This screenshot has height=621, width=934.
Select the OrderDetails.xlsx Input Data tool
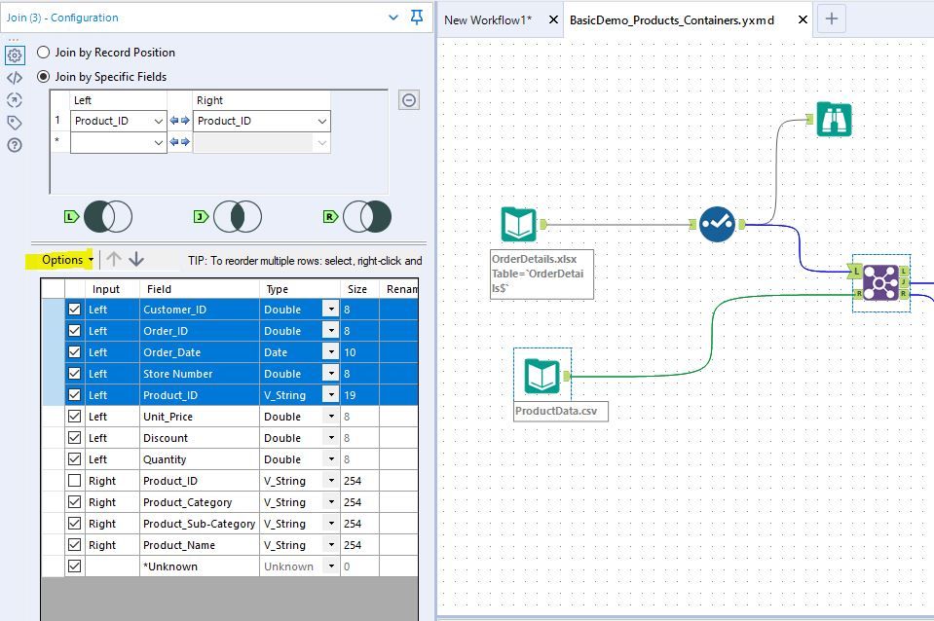pos(518,225)
